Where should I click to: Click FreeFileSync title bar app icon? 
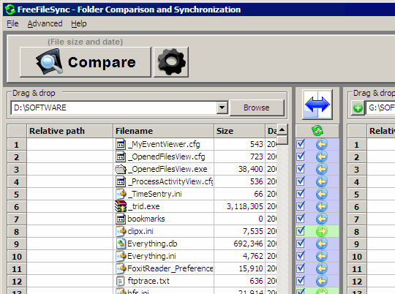click(x=10, y=10)
